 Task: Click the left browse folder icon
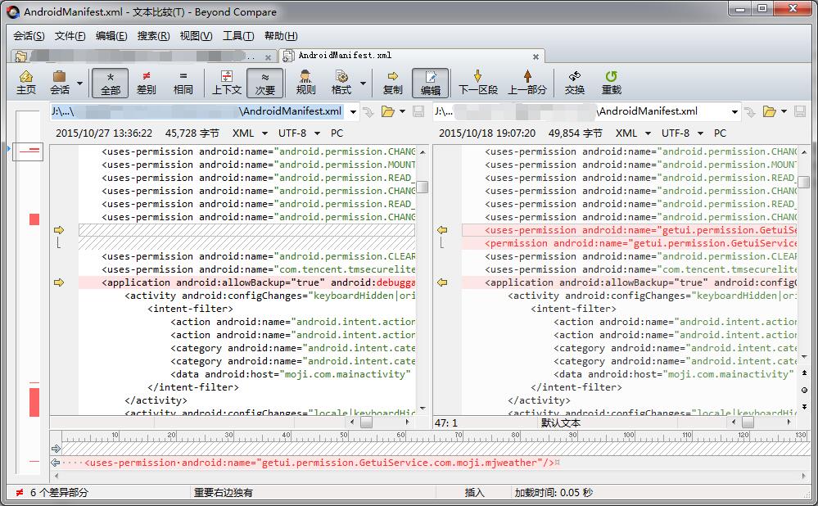click(x=387, y=111)
